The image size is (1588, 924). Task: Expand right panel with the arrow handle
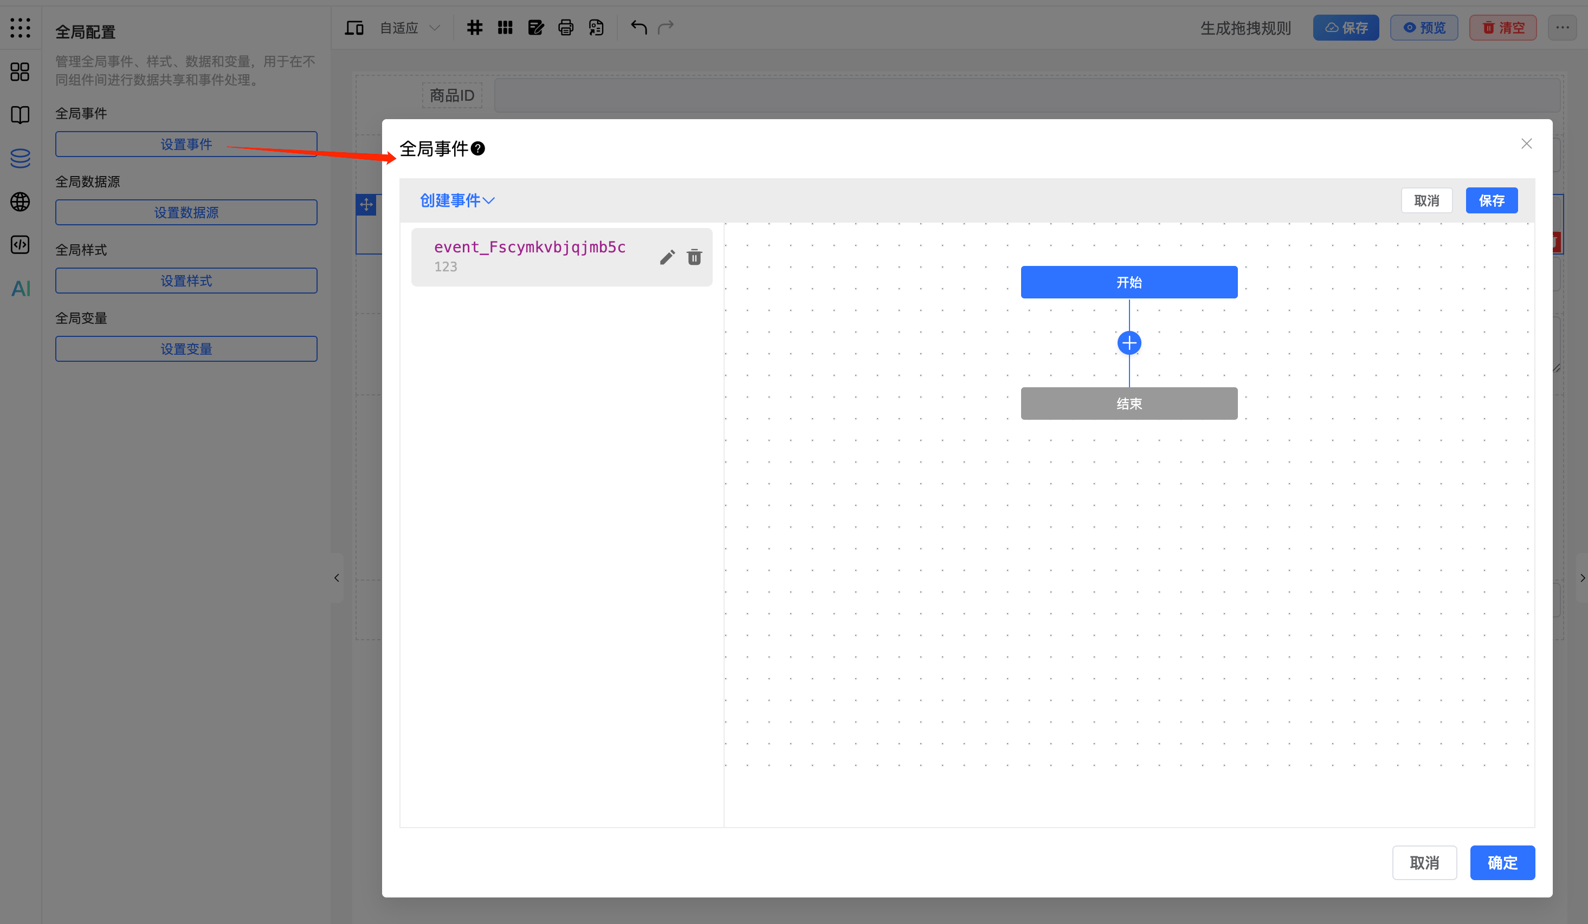click(1581, 577)
